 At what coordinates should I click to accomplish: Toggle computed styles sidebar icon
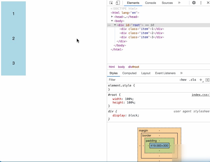pyautogui.click(x=208, y=80)
